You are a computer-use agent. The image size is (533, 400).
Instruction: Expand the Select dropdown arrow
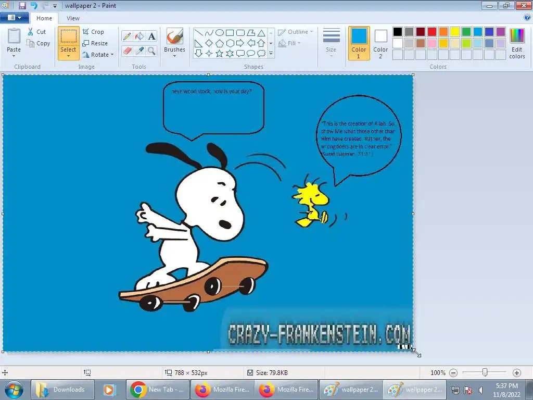click(x=68, y=56)
